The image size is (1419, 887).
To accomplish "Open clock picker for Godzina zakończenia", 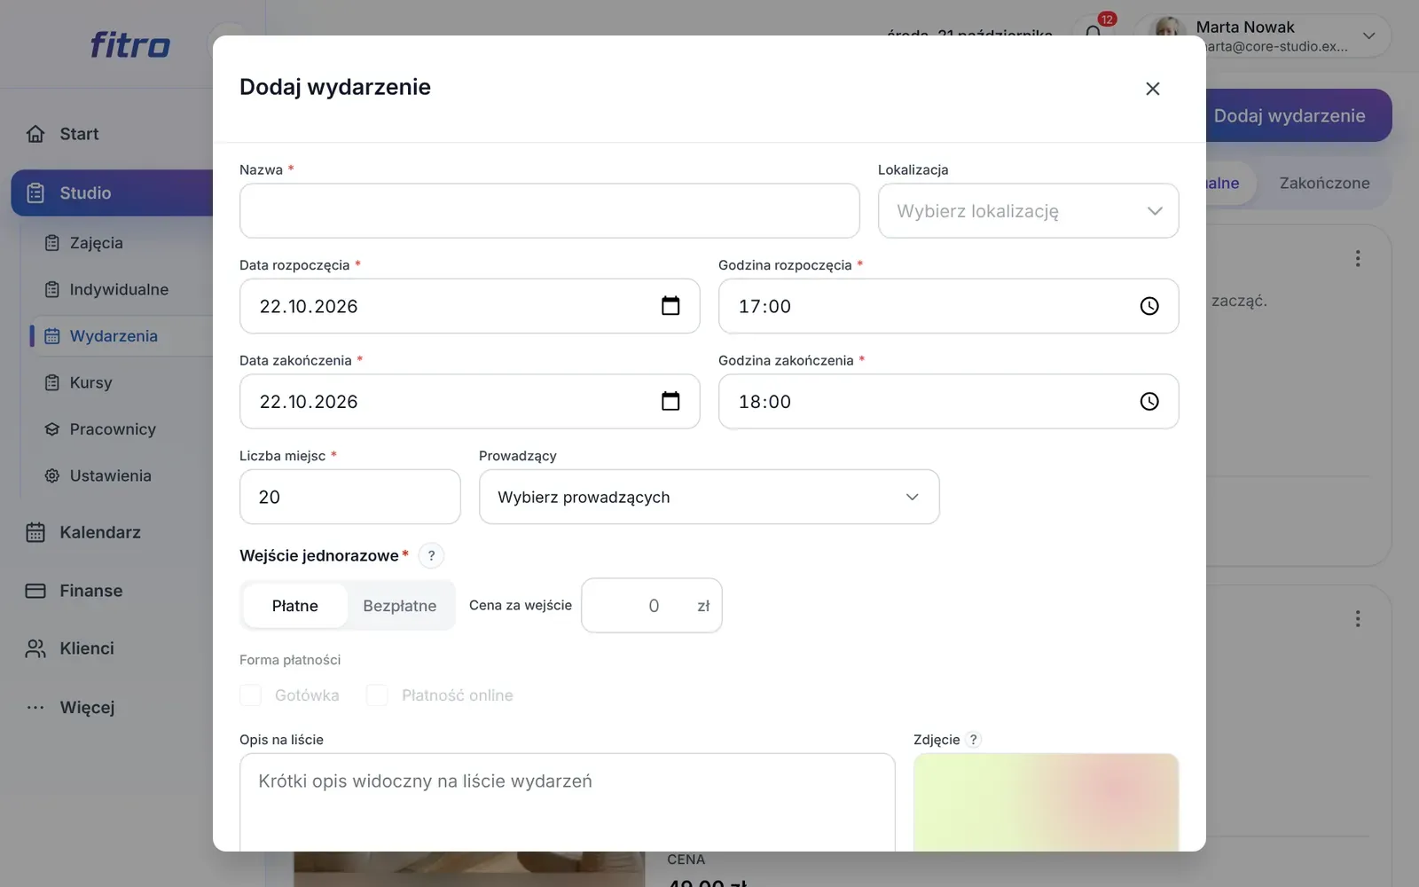I will point(1149,401).
